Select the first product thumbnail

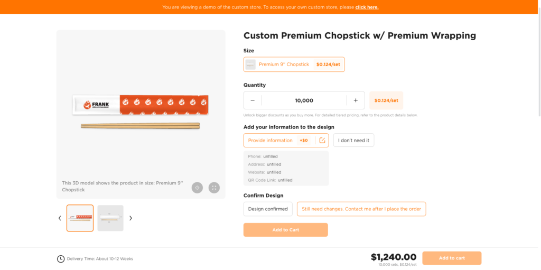point(80,218)
